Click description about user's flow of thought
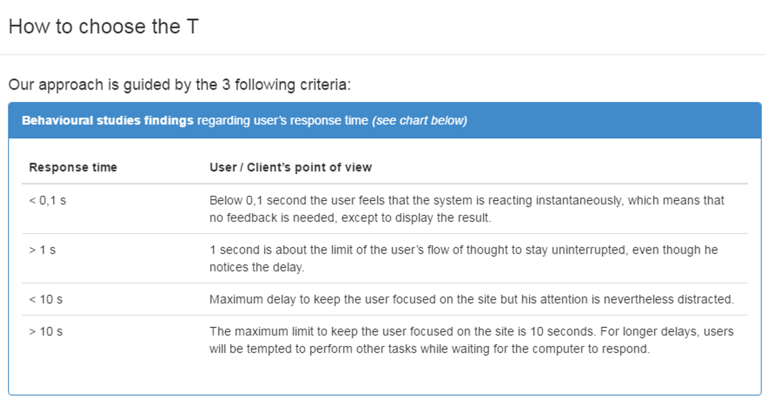 (x=464, y=259)
